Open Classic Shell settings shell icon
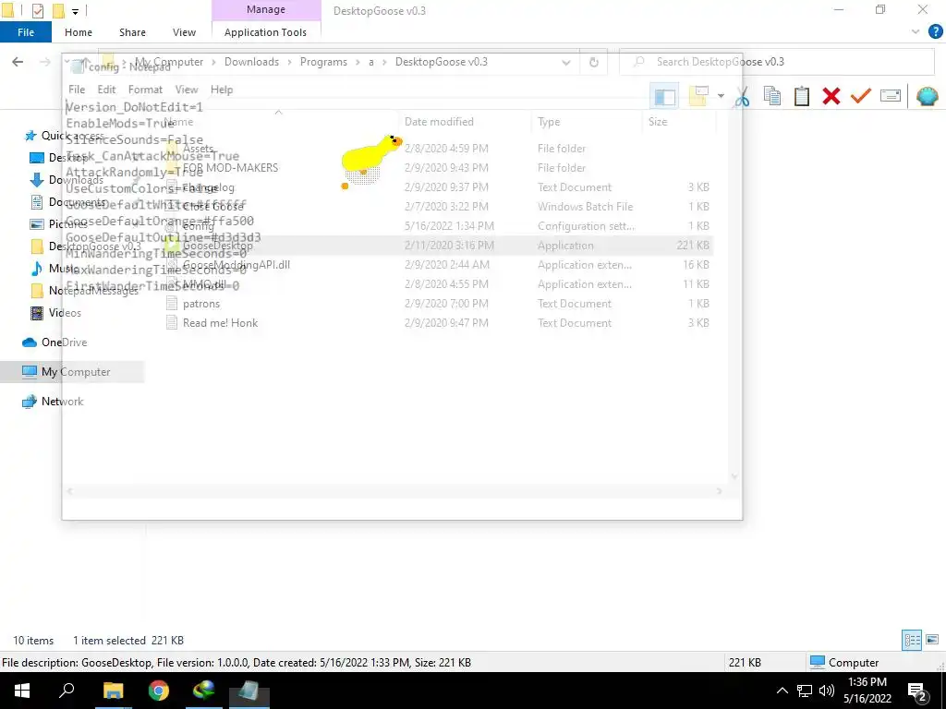This screenshot has width=946, height=709. [927, 96]
